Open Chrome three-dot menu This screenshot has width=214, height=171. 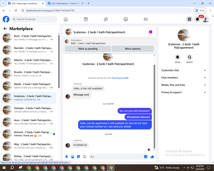coord(210,11)
